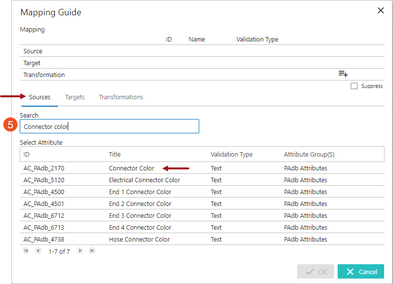Switch to the Transformations tab
This screenshot has height=284, width=393.
(121, 97)
